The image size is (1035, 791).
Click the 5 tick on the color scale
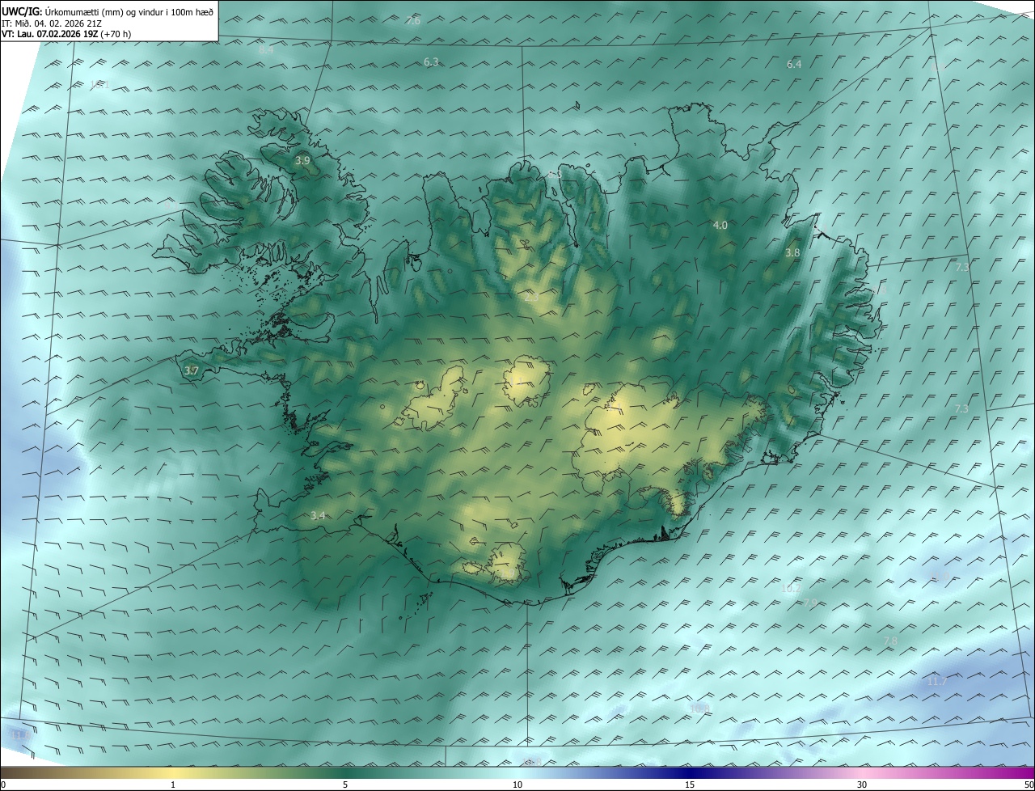pos(345,785)
